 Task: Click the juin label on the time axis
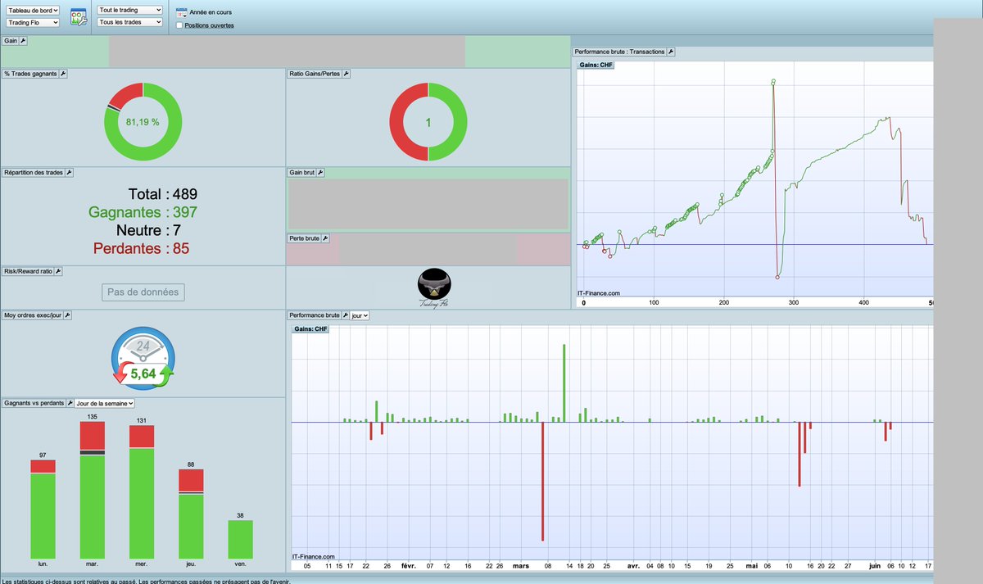[875, 565]
